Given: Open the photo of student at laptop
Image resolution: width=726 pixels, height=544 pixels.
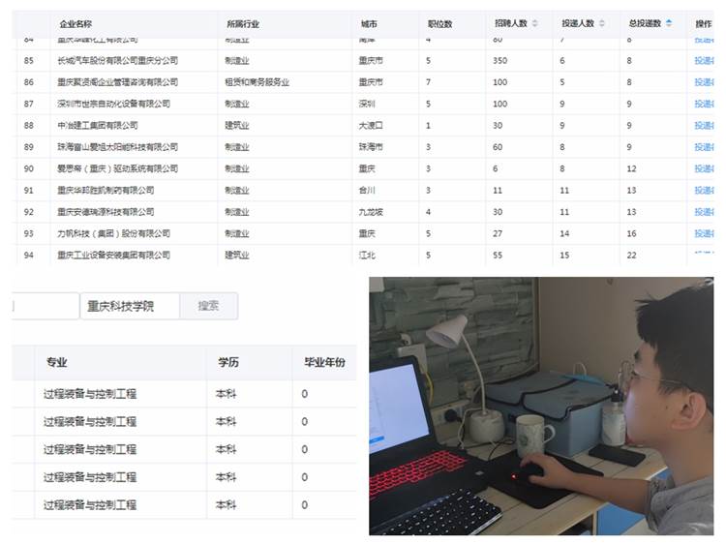Looking at the screenshot, I should [540, 406].
